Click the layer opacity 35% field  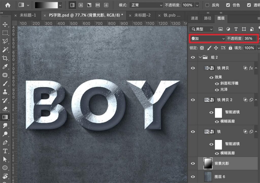[250, 39]
